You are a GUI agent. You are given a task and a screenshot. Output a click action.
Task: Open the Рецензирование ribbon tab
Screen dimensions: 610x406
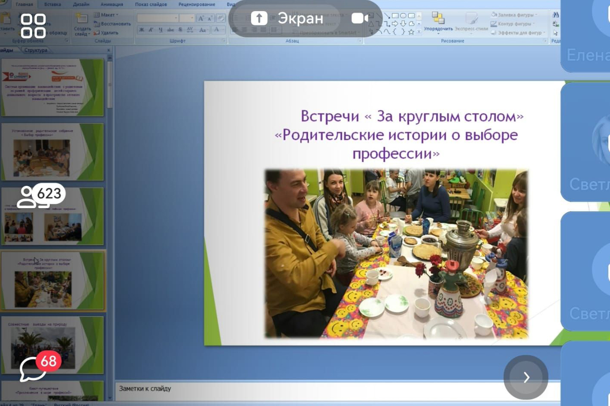tap(197, 4)
